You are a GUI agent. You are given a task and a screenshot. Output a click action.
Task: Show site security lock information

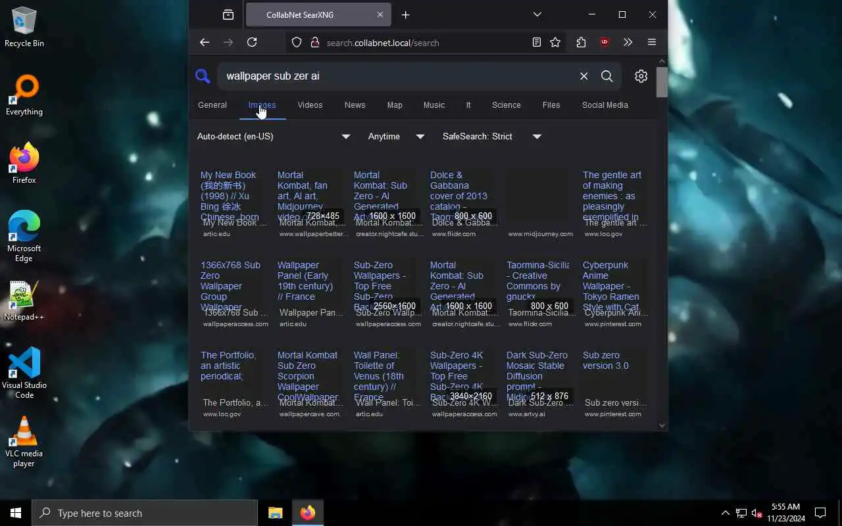314,42
